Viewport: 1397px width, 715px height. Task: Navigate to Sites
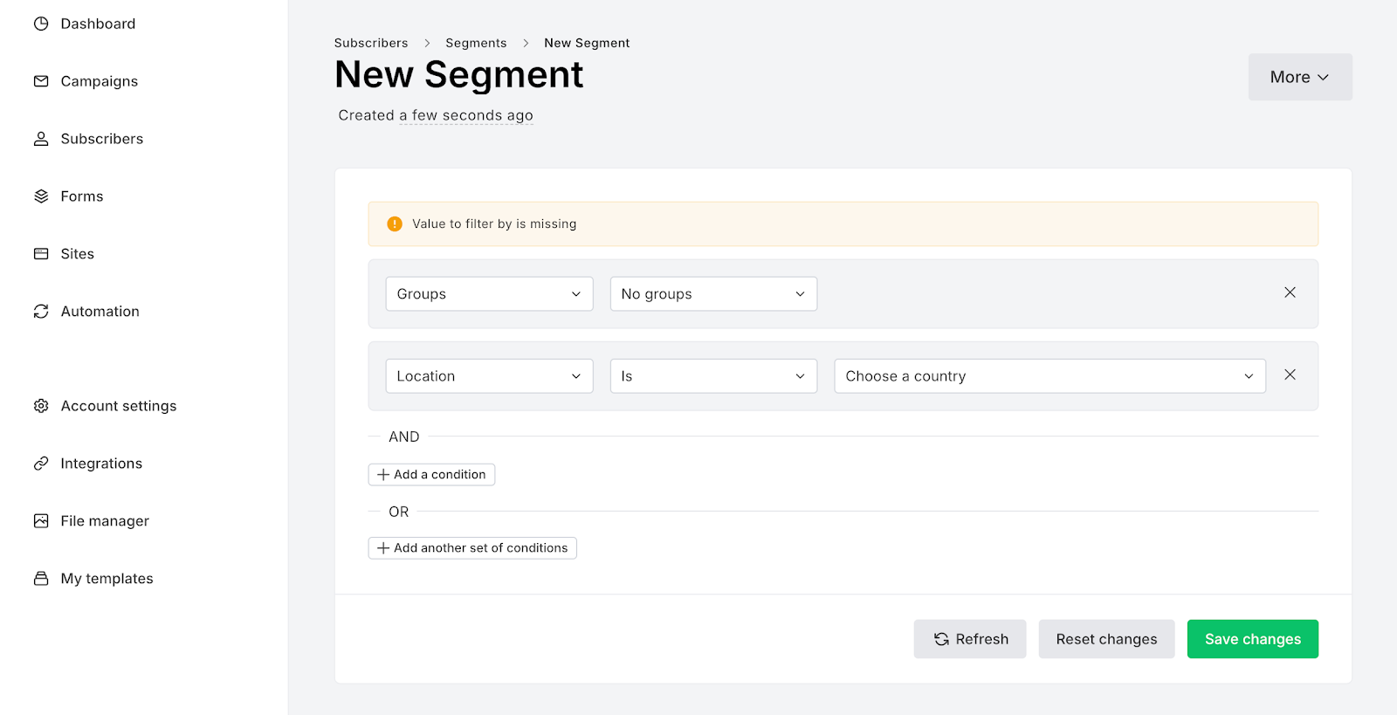pyautogui.click(x=78, y=254)
